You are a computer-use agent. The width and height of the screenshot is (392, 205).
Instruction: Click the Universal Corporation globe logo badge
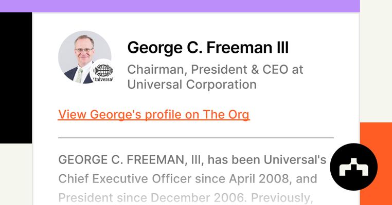(103, 72)
